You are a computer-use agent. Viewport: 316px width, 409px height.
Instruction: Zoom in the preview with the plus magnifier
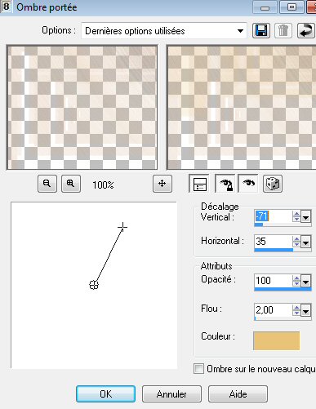(71, 184)
